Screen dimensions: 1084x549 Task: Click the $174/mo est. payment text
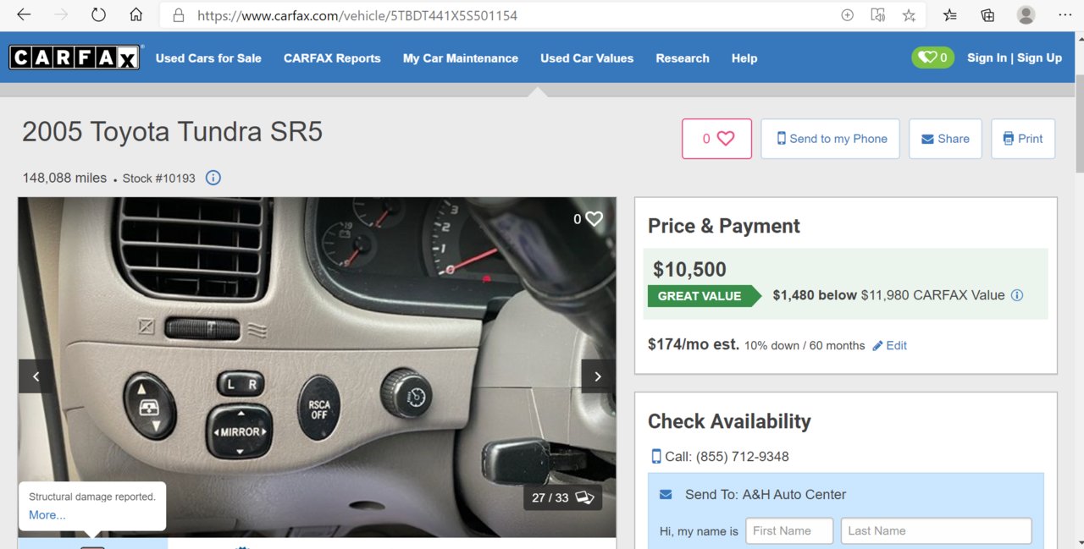coord(694,344)
